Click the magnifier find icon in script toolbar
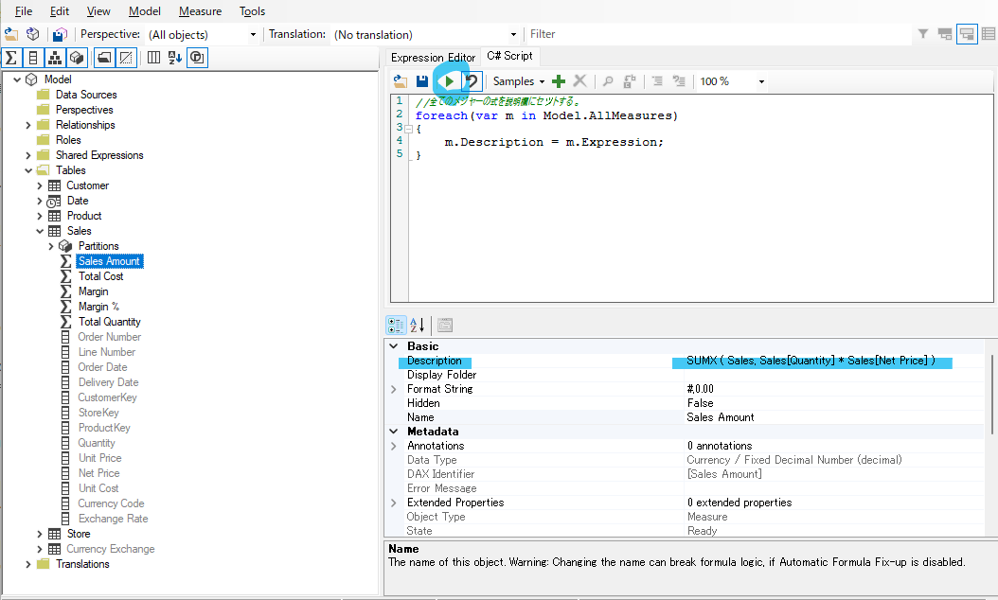Viewport: 998px width, 600px height. tap(608, 81)
